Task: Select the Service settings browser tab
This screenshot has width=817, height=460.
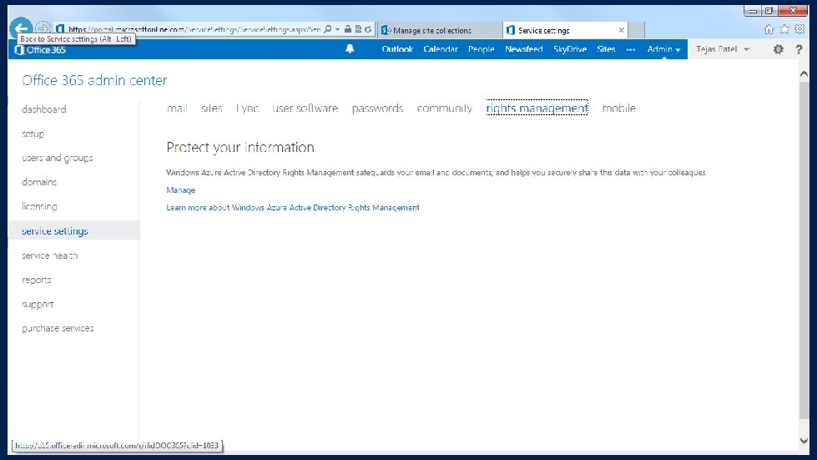Action: (565, 30)
